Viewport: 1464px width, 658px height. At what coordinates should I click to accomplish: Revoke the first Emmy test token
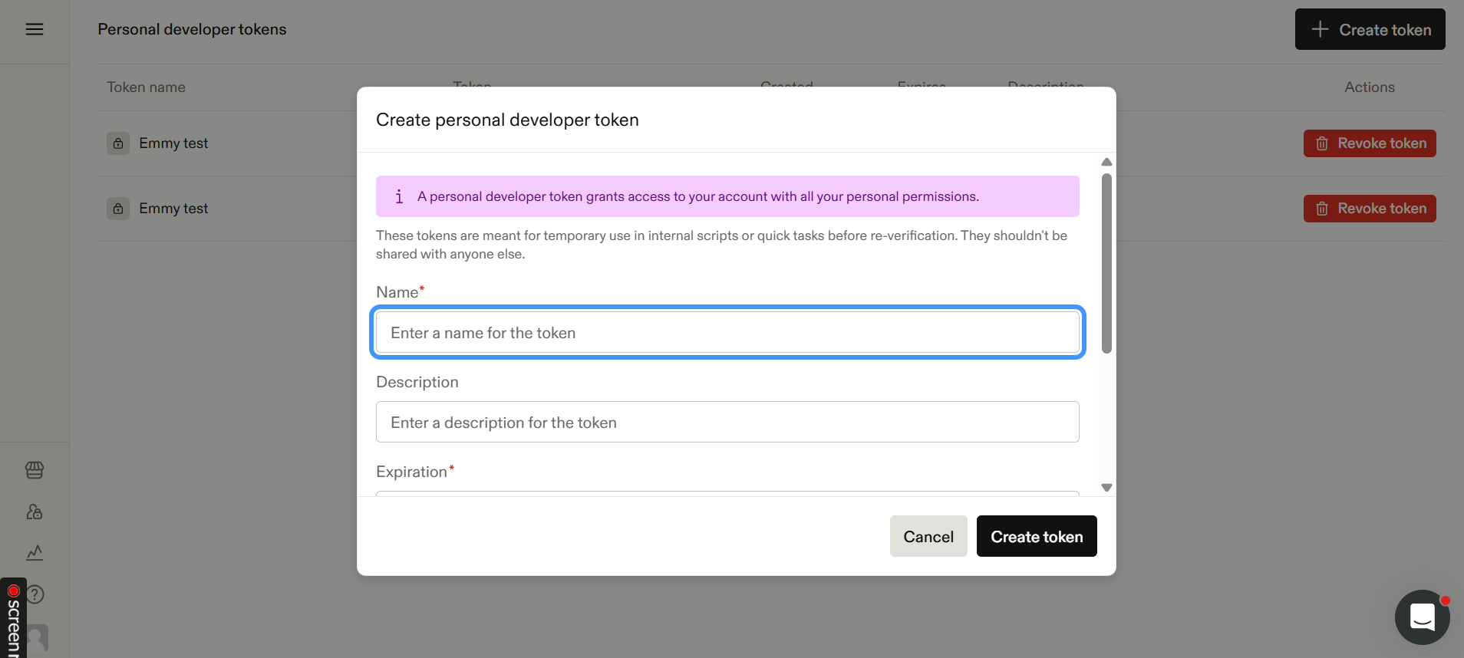point(1370,143)
